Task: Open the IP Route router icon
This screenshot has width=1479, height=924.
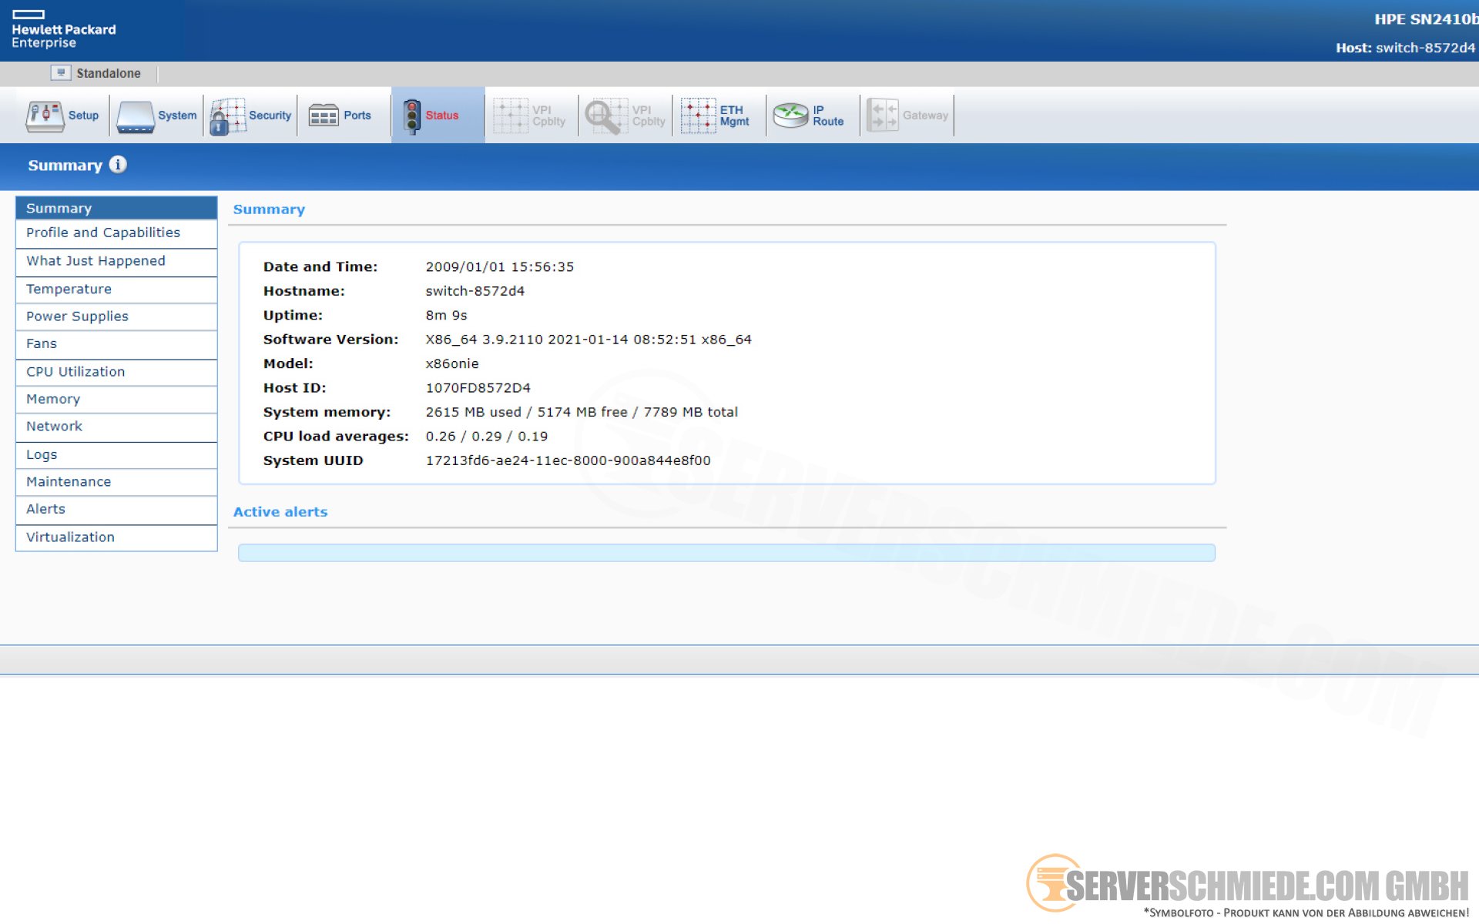Action: pos(790,115)
